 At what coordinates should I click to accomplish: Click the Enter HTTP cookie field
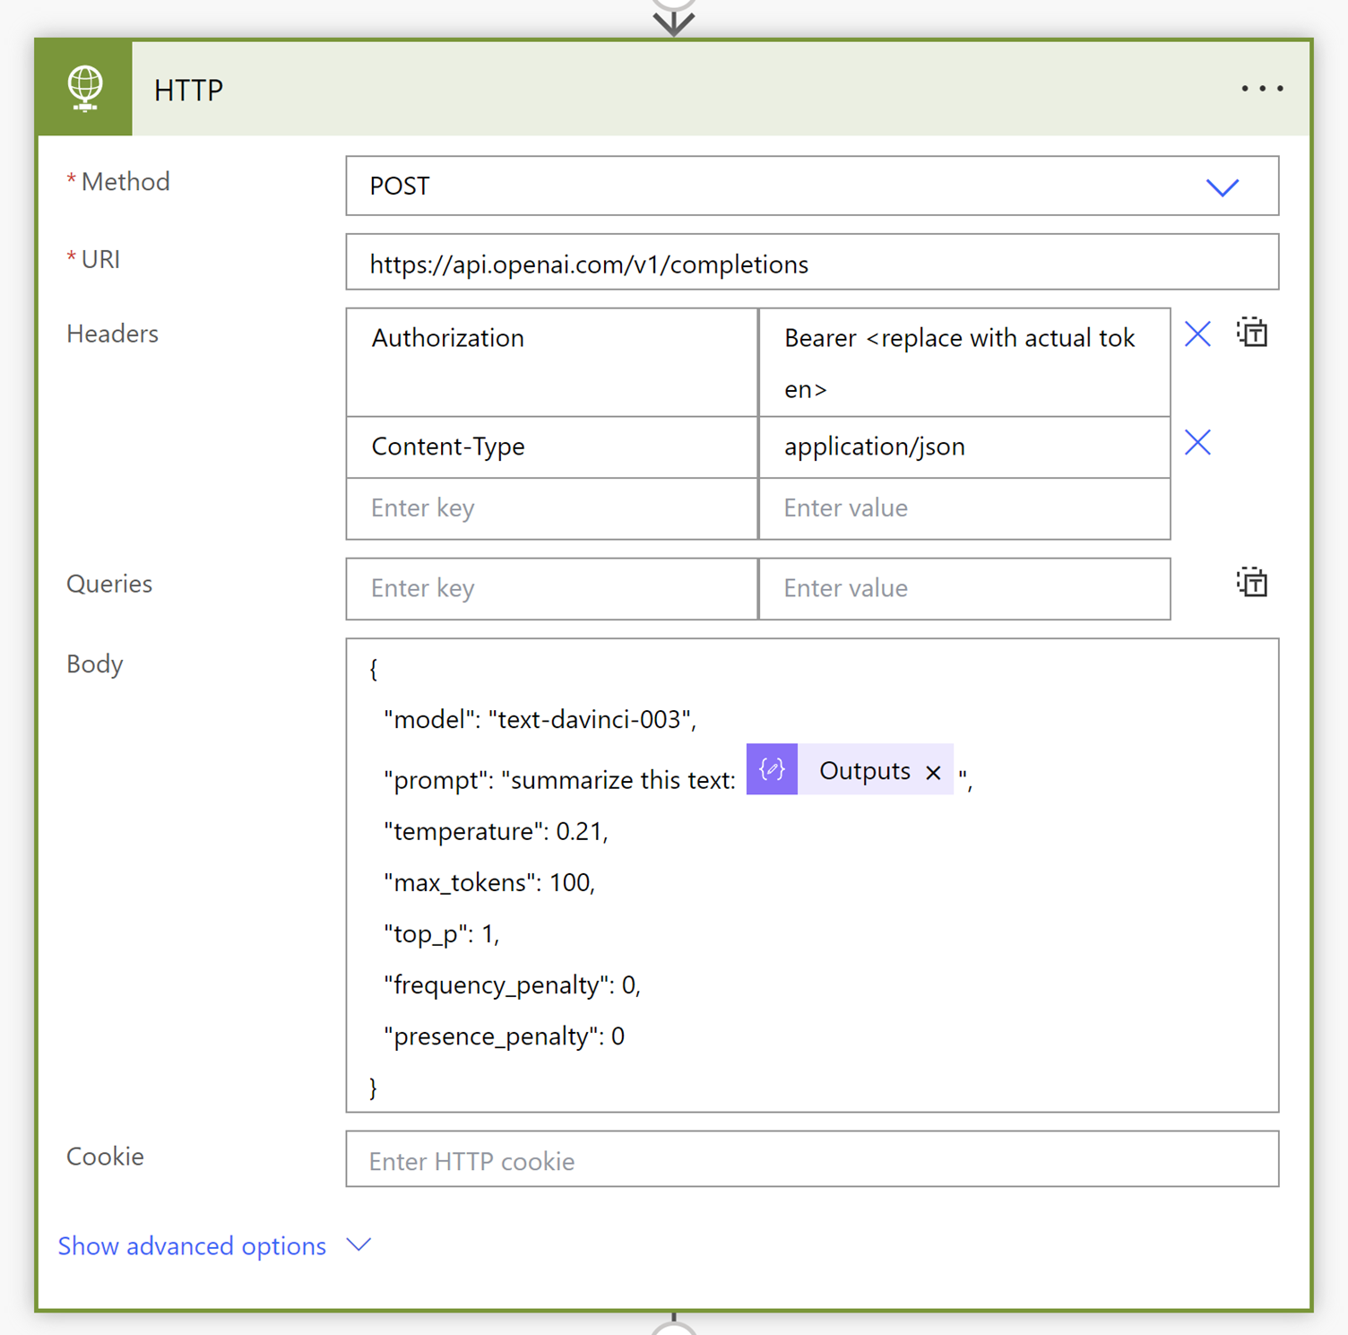(x=812, y=1159)
